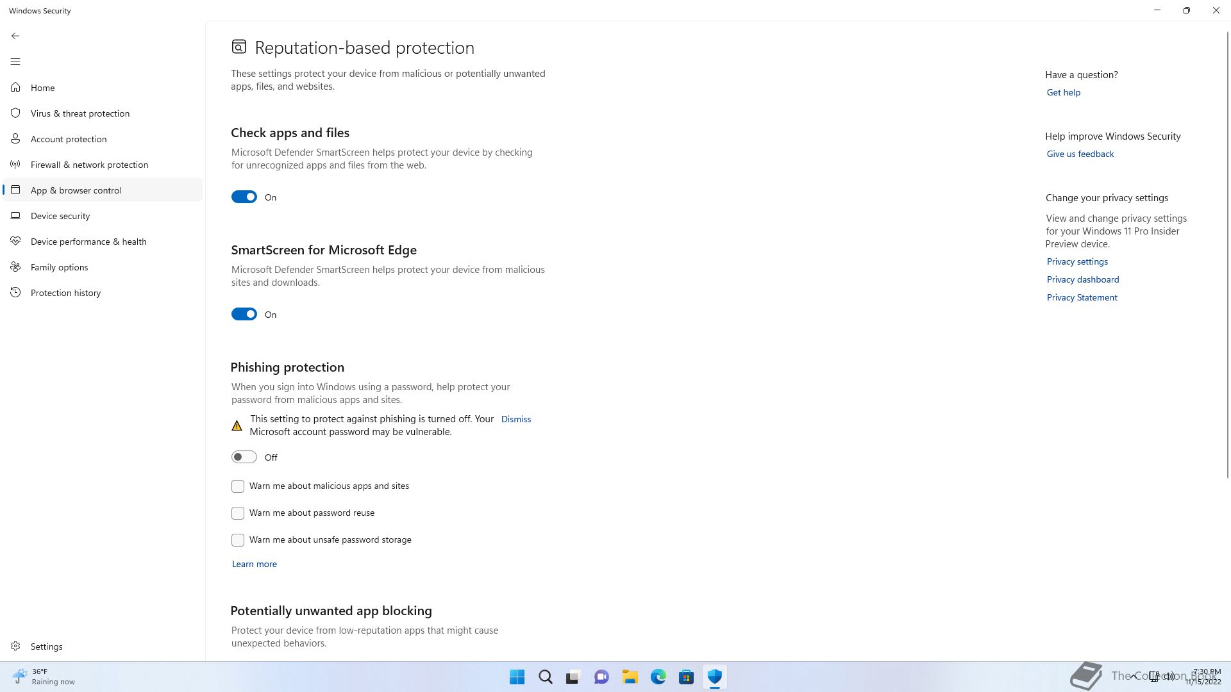Go to Home in the sidebar
1231x692 pixels.
pos(103,87)
